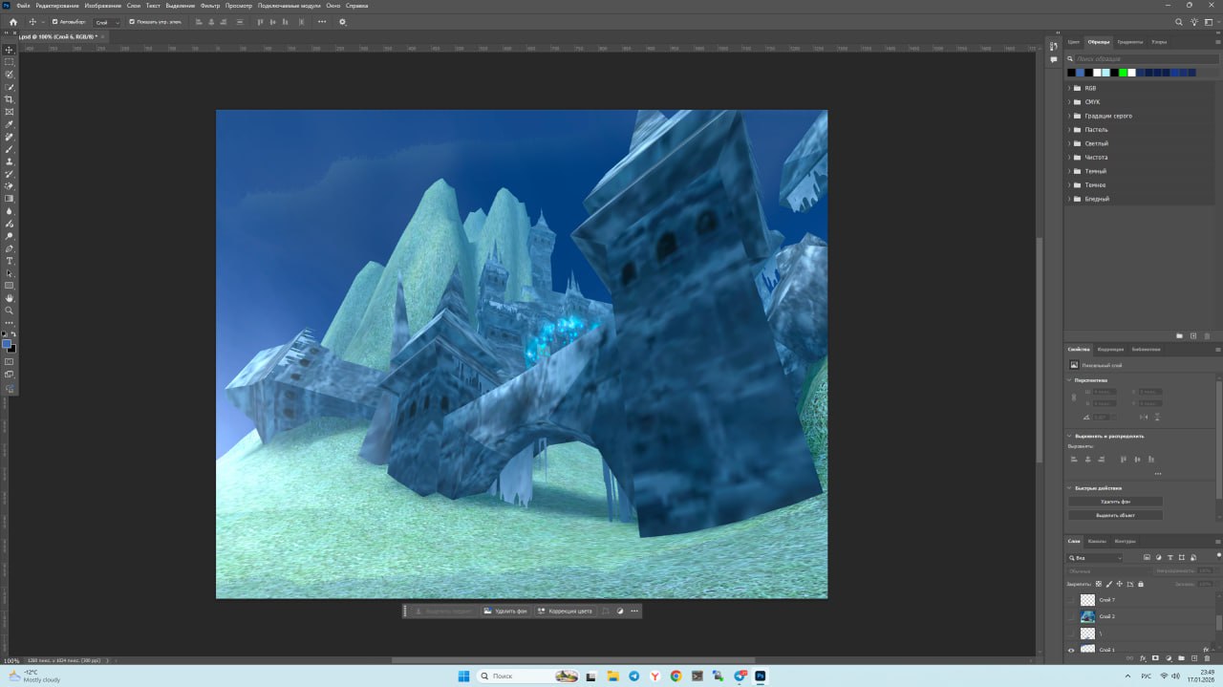Select the Zoom magnifier tool
This screenshot has width=1223, height=687.
(x=10, y=311)
